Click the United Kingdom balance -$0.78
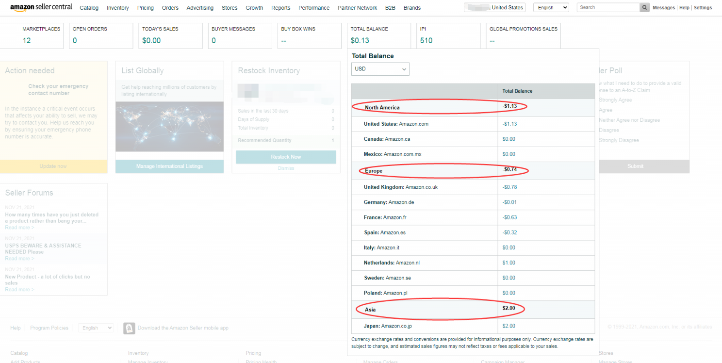The height and width of the screenshot is (363, 722). 509,187
